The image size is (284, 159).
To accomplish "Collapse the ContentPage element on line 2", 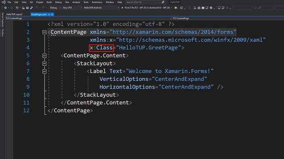I will pos(44,32).
